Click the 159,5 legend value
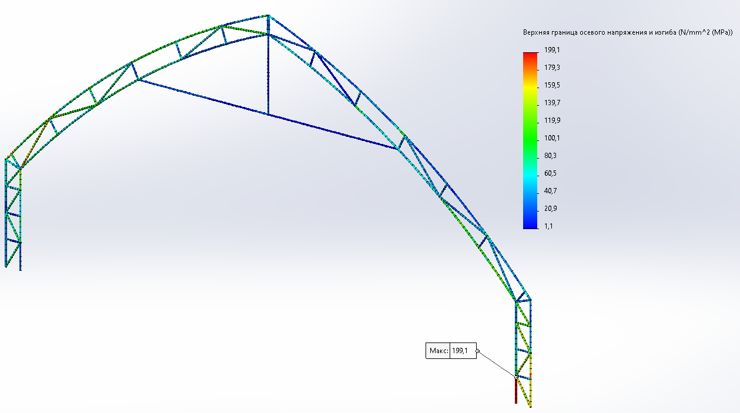The image size is (740, 413). [x=552, y=85]
